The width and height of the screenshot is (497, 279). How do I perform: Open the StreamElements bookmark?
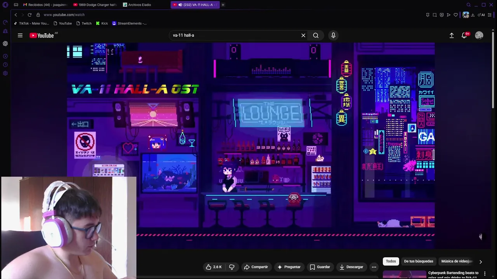[129, 23]
